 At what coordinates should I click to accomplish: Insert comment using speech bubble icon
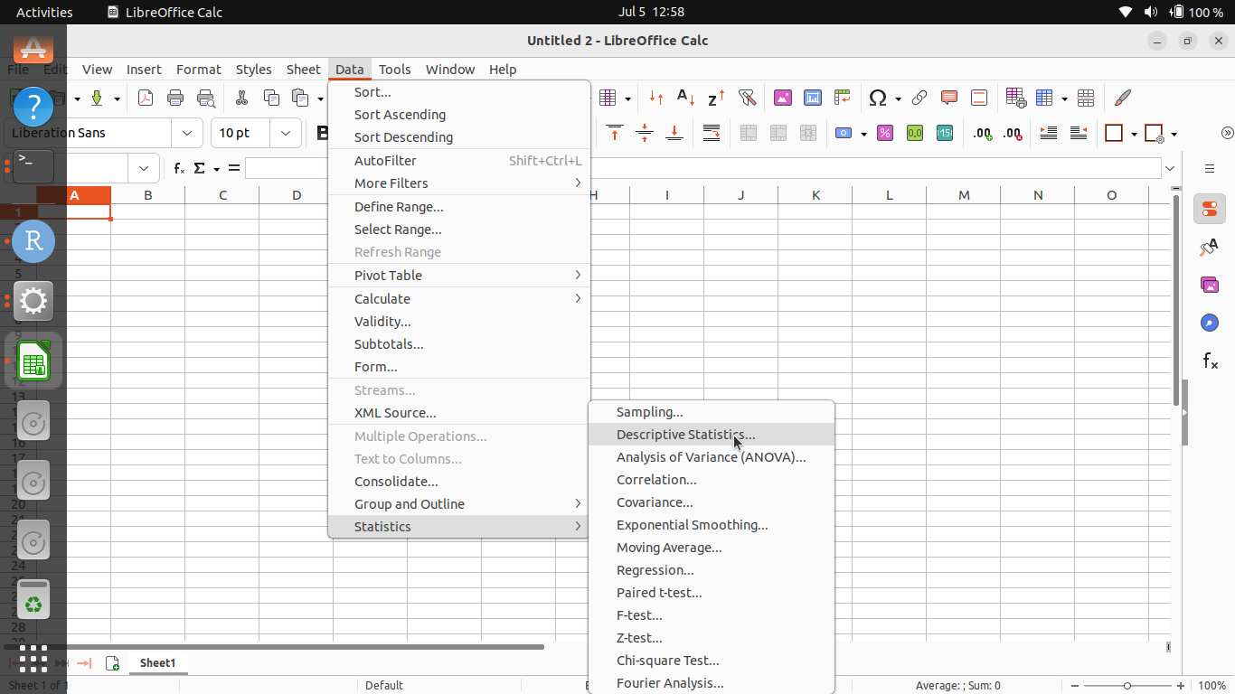(x=949, y=98)
